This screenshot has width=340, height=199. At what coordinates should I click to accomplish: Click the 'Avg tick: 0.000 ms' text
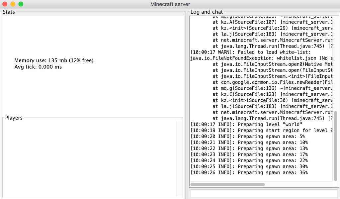38,67
